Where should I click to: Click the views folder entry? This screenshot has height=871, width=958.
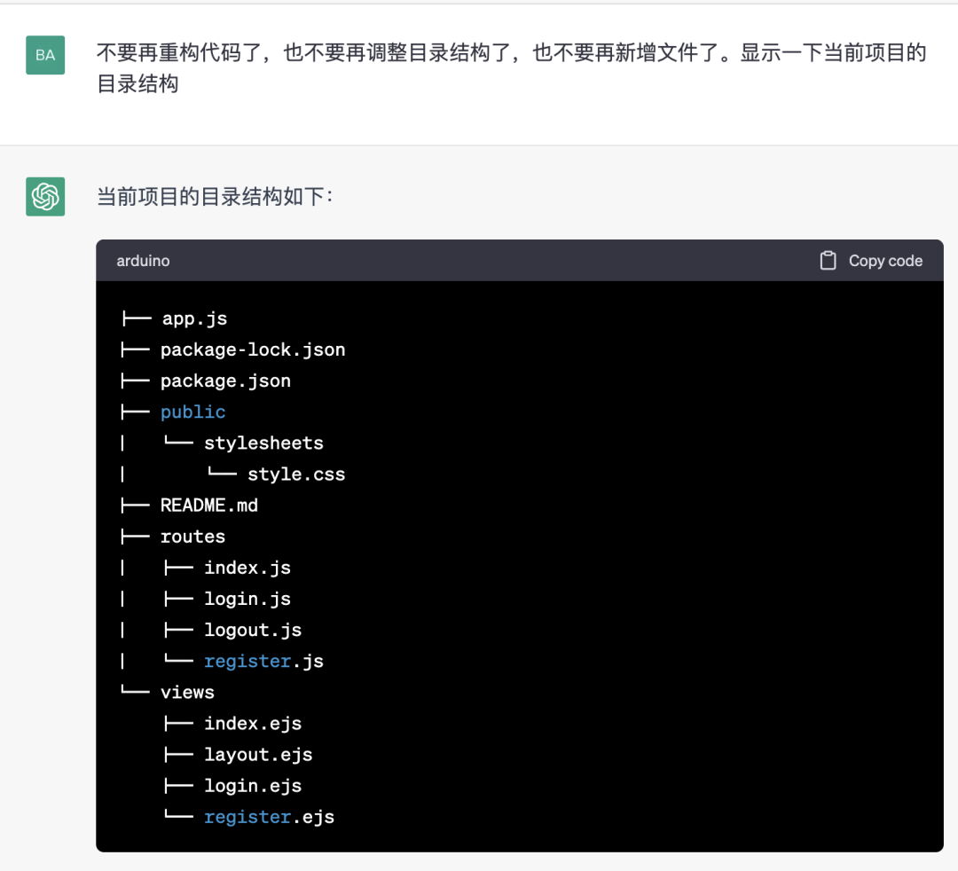(187, 692)
